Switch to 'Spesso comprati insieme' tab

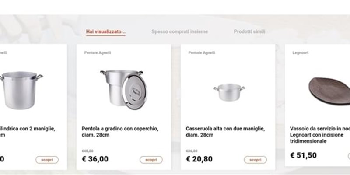(180, 31)
